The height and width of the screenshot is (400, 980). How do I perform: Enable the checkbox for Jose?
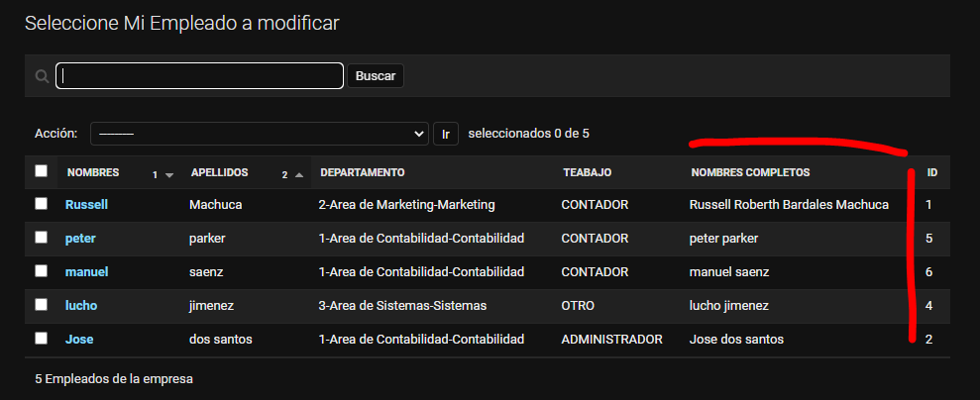(x=41, y=339)
